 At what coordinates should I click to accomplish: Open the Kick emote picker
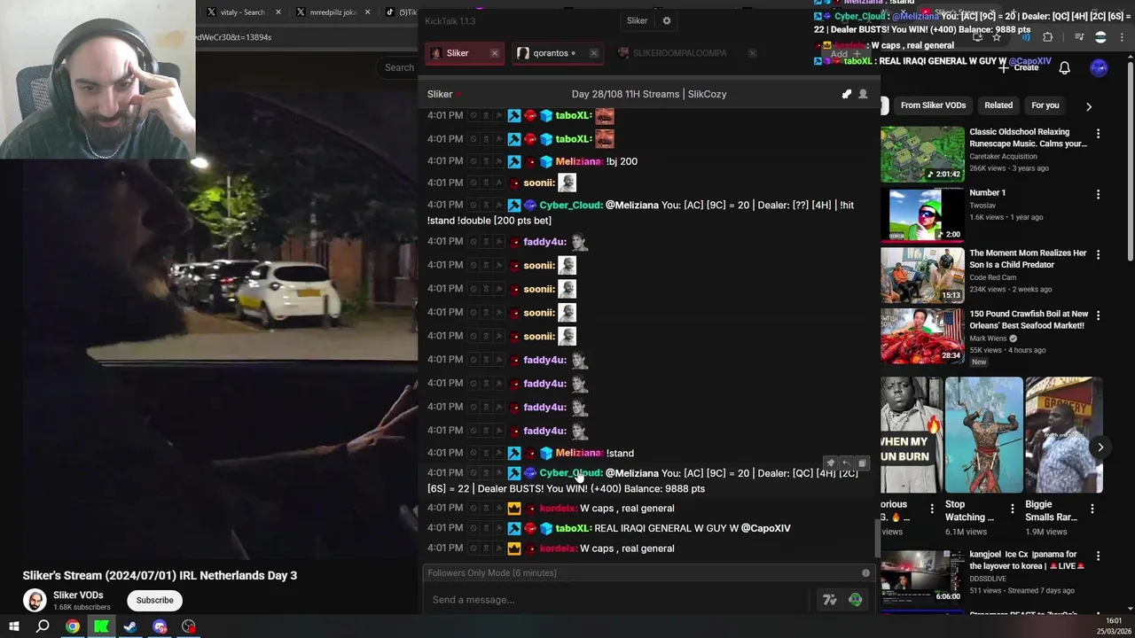855,600
